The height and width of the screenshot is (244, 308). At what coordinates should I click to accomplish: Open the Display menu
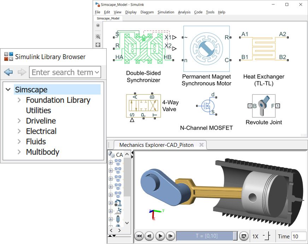(131, 12)
